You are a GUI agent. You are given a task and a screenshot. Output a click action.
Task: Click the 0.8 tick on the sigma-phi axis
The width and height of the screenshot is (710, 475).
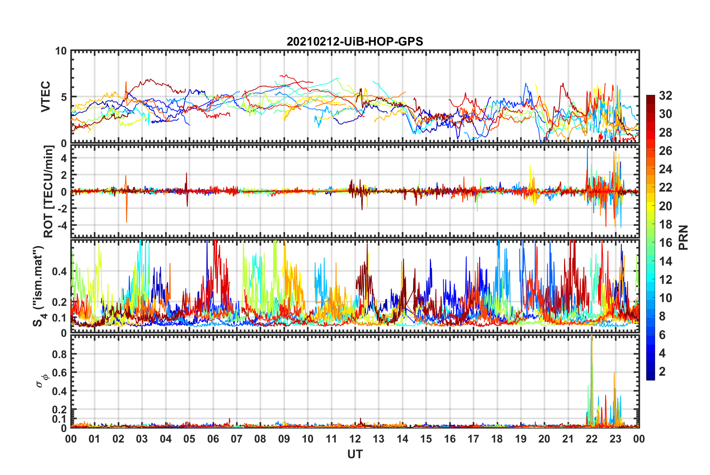pyautogui.click(x=59, y=354)
